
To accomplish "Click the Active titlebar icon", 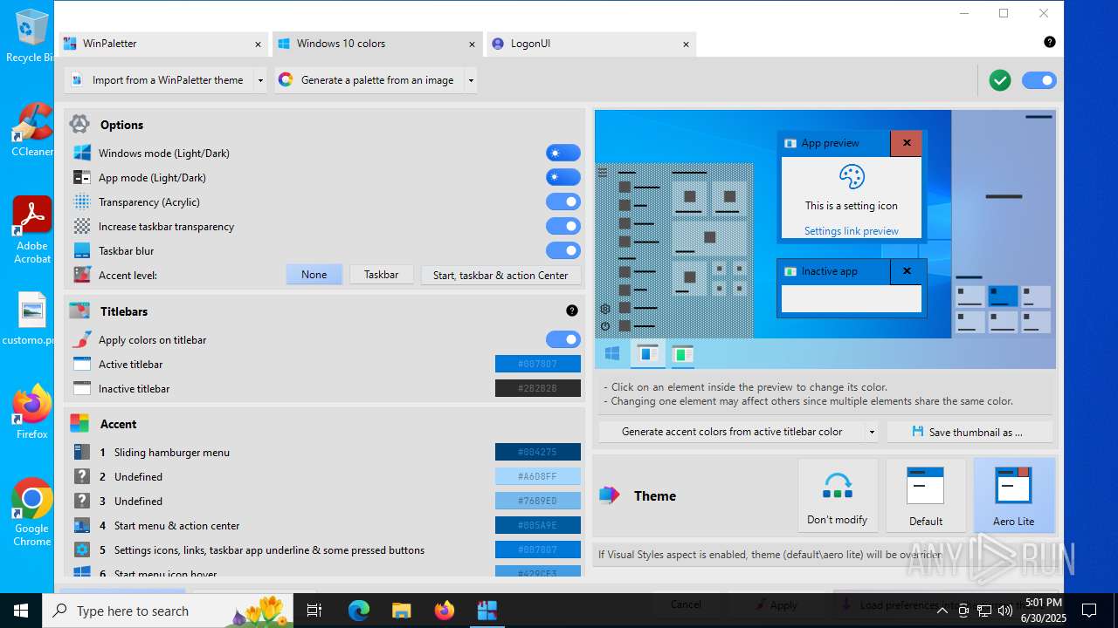I will pos(82,364).
